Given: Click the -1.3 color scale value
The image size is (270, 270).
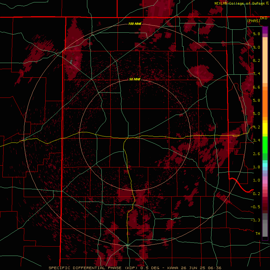Looking at the screenshot, I should click(x=255, y=220).
